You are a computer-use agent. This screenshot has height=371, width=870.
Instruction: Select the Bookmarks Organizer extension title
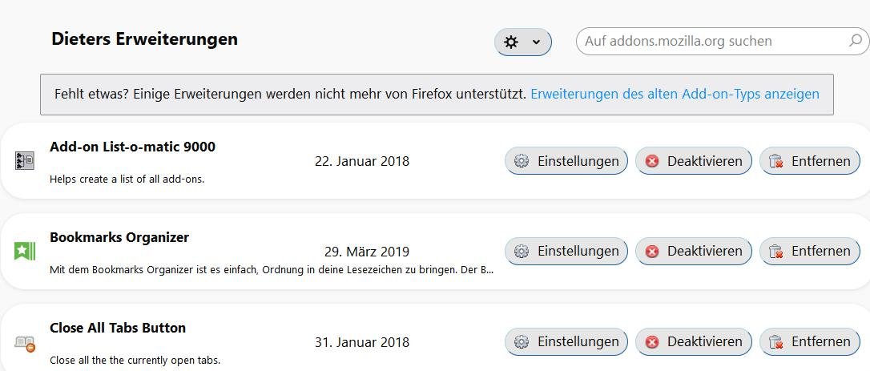click(119, 237)
